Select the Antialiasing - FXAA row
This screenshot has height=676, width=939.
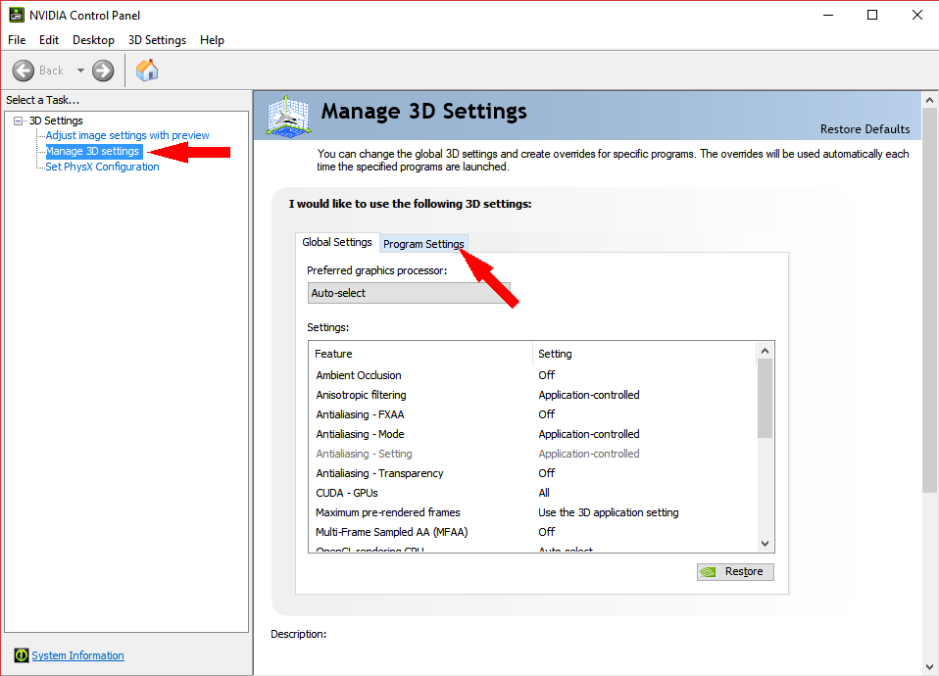(533, 414)
